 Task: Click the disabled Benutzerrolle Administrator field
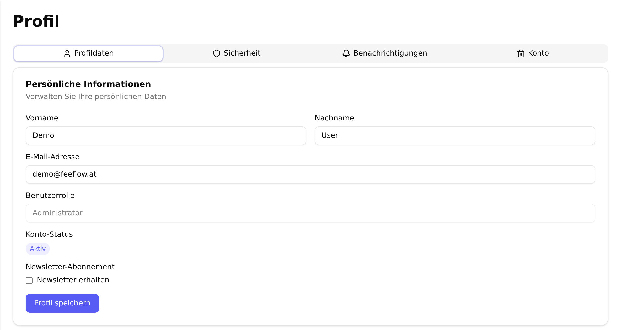pos(310,213)
